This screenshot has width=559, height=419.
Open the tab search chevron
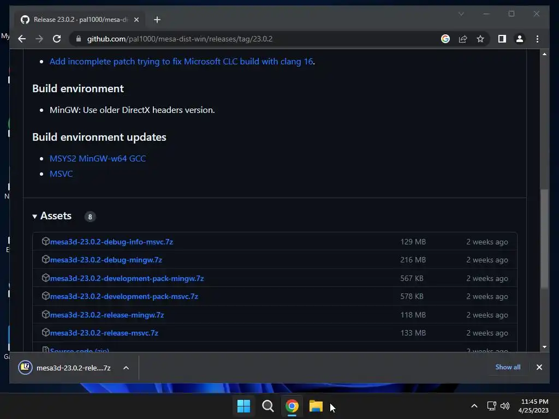(x=461, y=14)
